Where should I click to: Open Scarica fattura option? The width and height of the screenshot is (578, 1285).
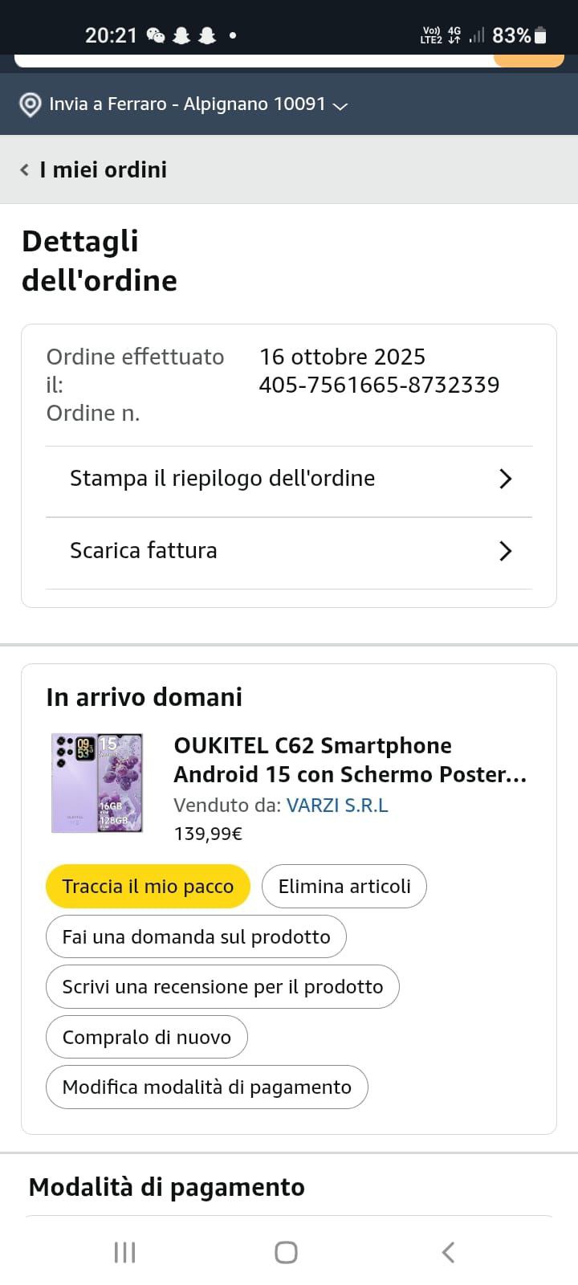coord(144,551)
